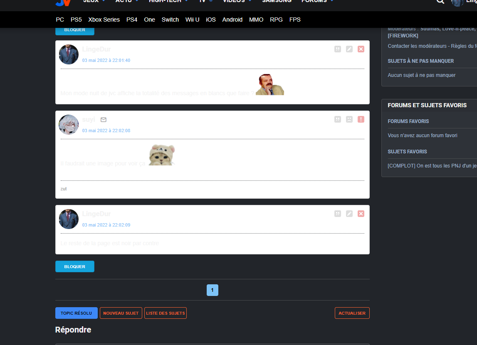
Task: Edit LingeDur's 22:01:40 message with pencil icon
Action: point(349,49)
